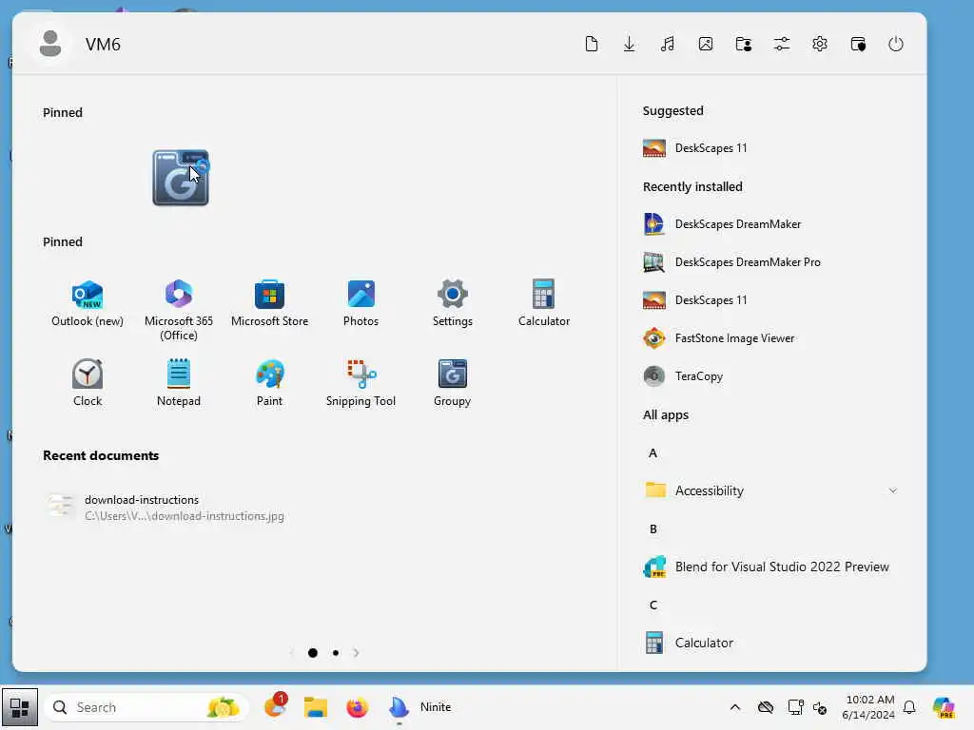Open the download-instructions recent document
Screen dimensions: 974x730
click(x=167, y=508)
